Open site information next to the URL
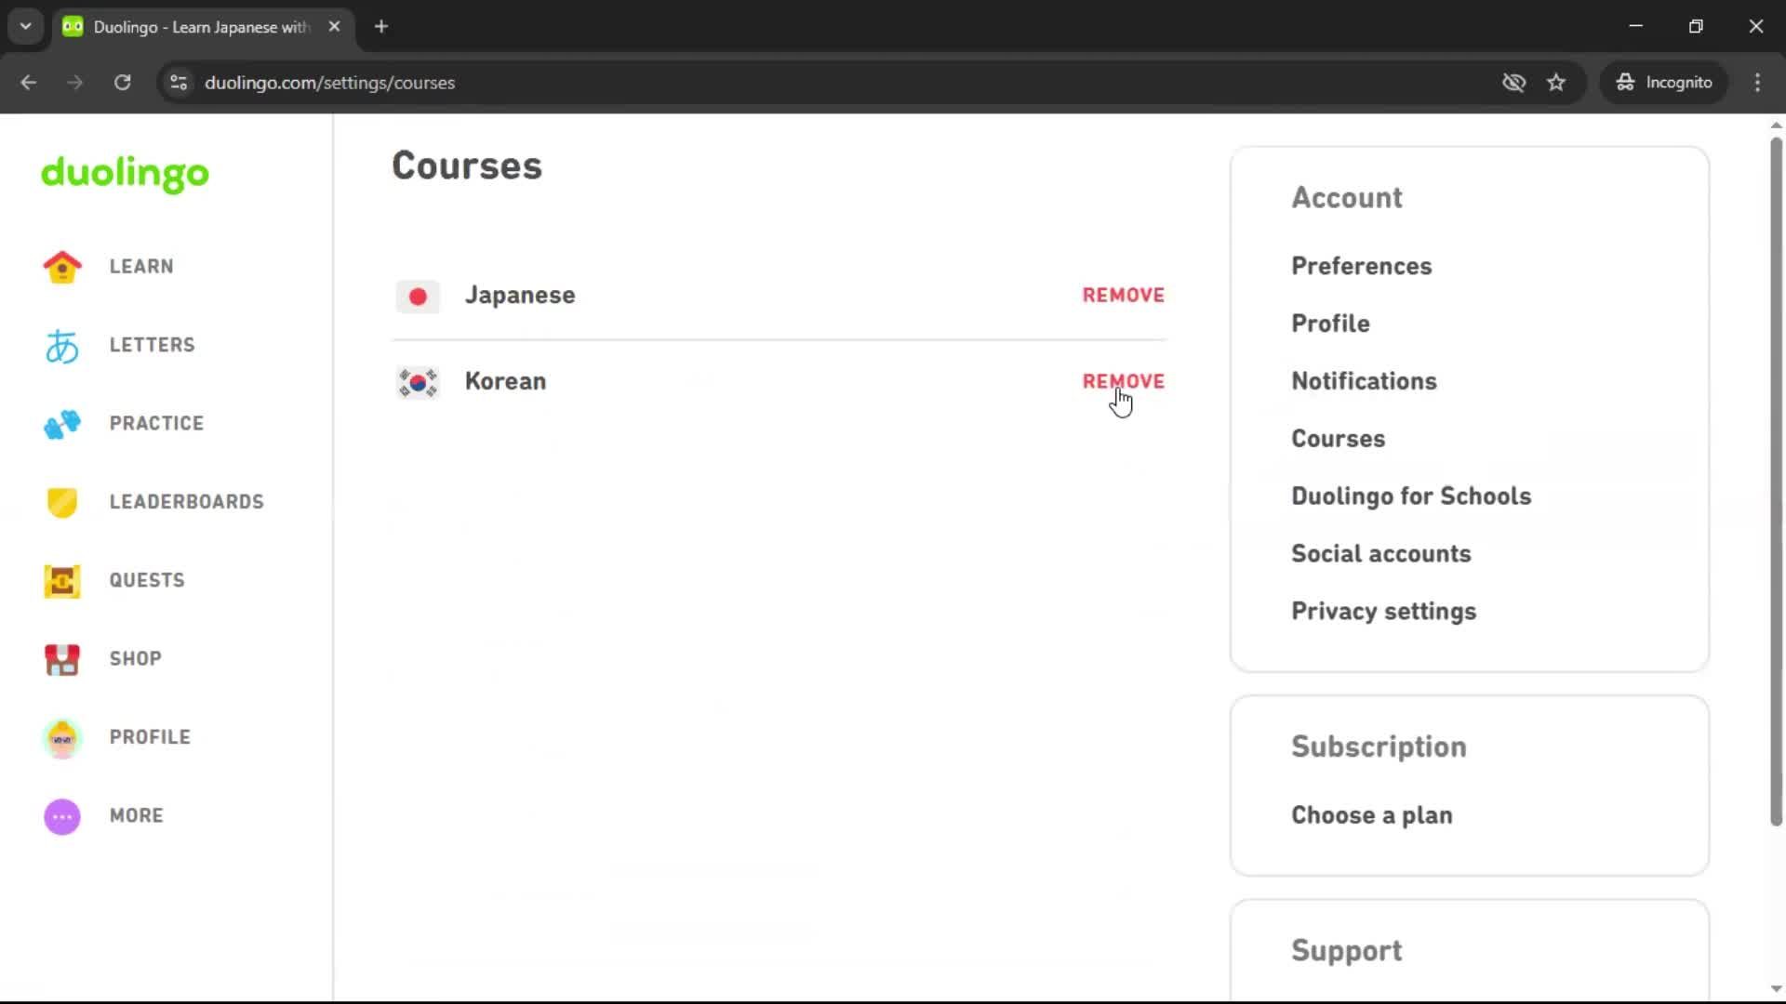 [x=178, y=83]
